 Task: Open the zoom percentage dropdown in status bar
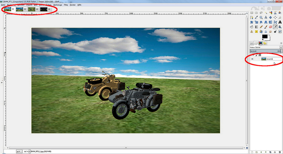[29, 151]
